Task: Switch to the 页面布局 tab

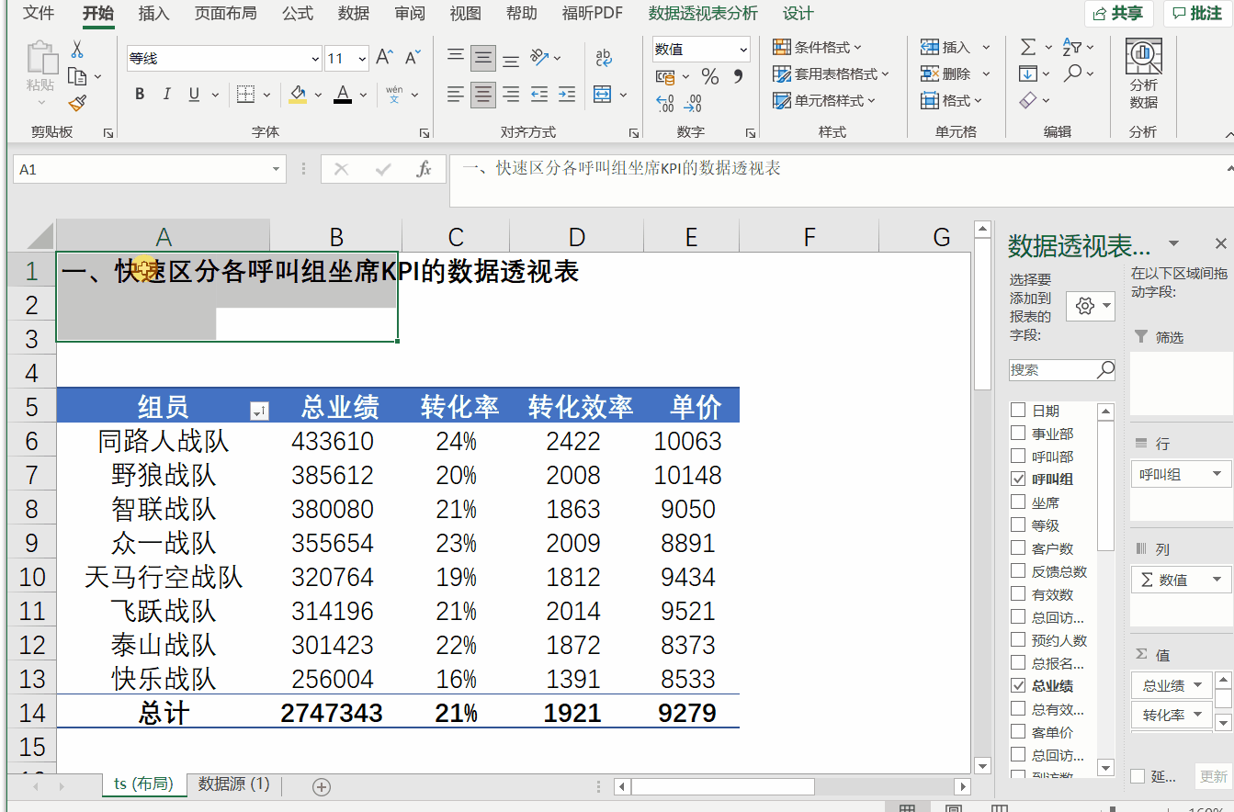Action: 225,13
